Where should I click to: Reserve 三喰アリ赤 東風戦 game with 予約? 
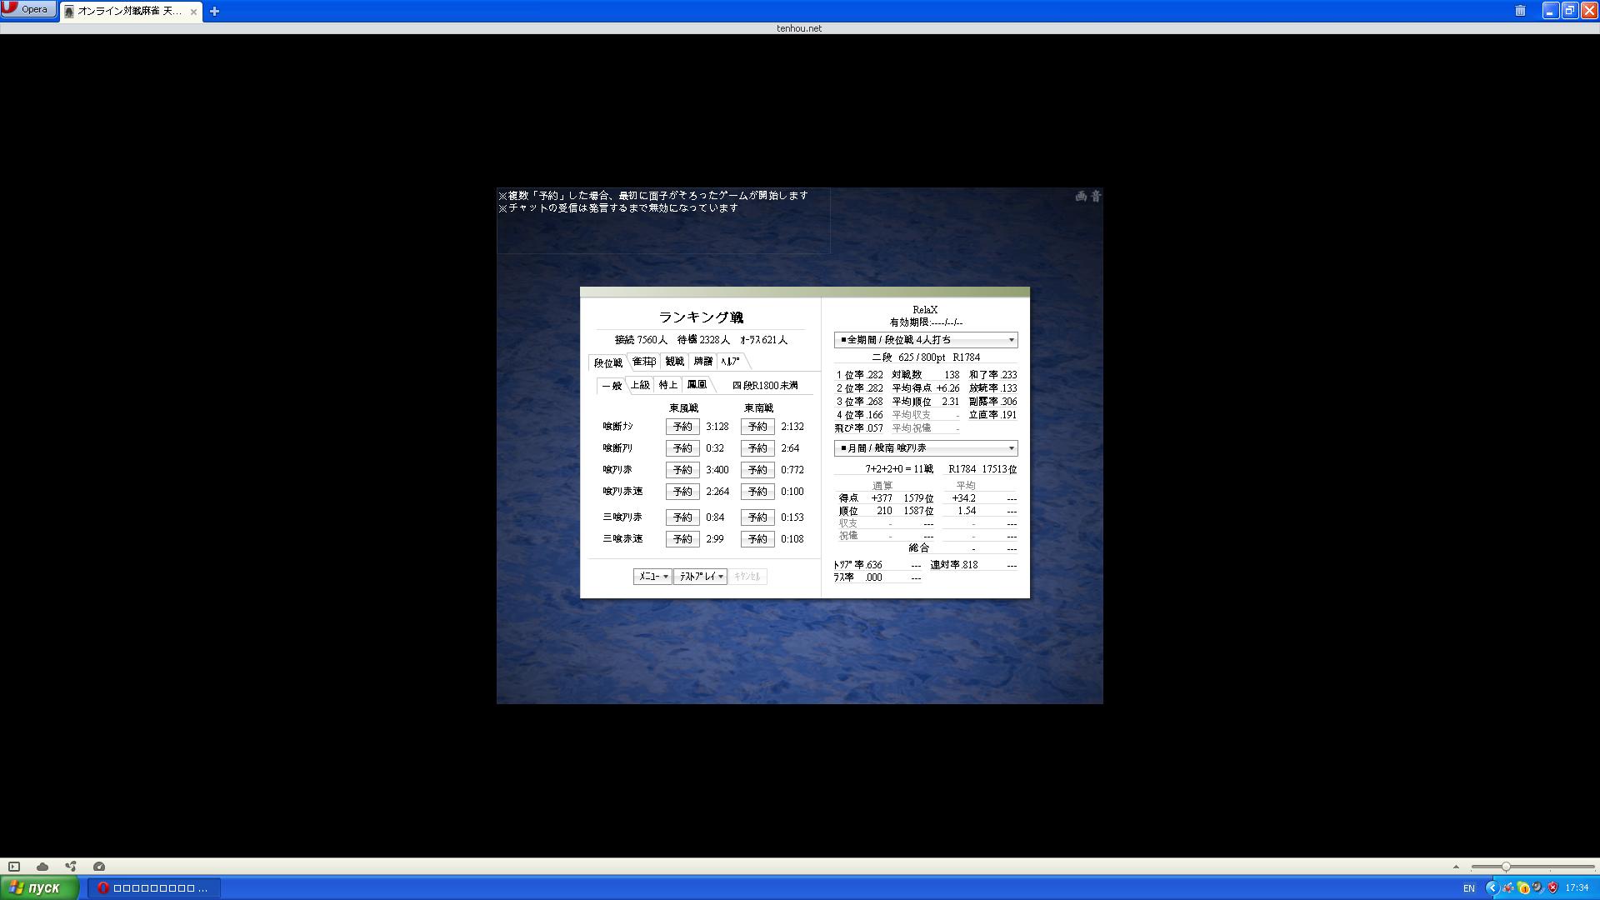coord(682,517)
